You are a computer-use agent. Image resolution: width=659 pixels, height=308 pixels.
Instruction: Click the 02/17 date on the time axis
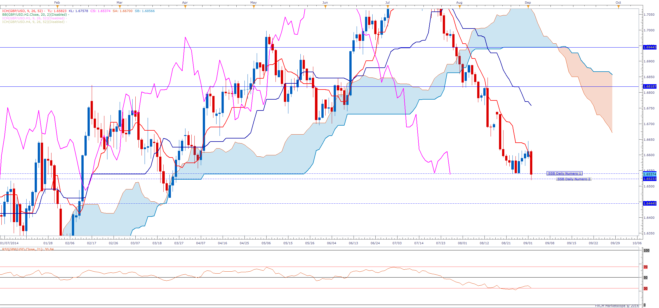pyautogui.click(x=91, y=243)
